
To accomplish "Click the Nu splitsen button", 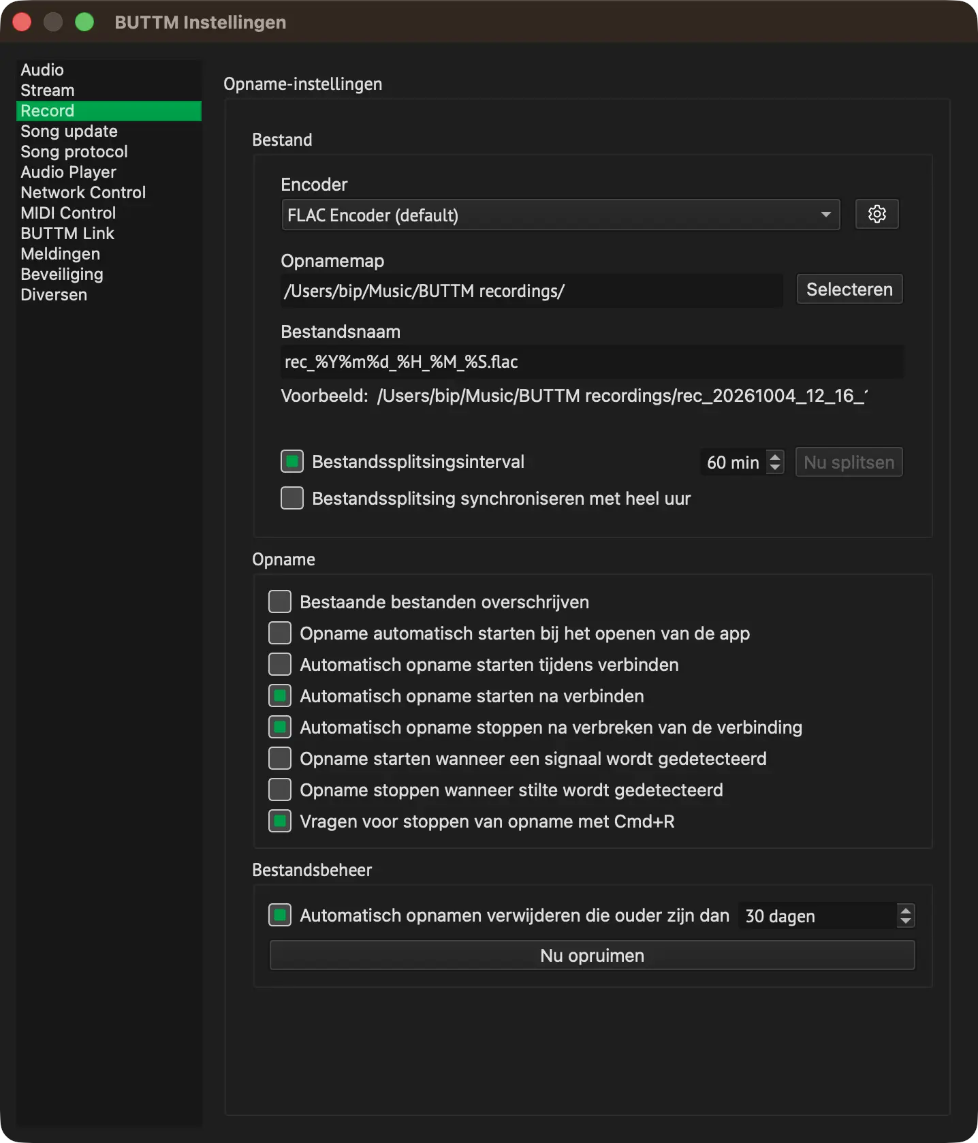I will point(849,463).
